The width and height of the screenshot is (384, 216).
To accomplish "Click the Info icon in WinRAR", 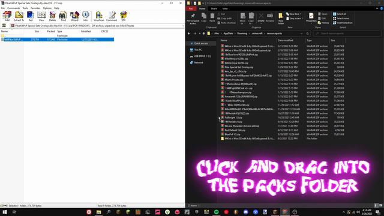I will pos(85,16).
